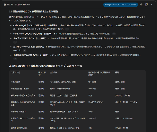Select the table cell 十勝牧場 白樺並木

18,112
